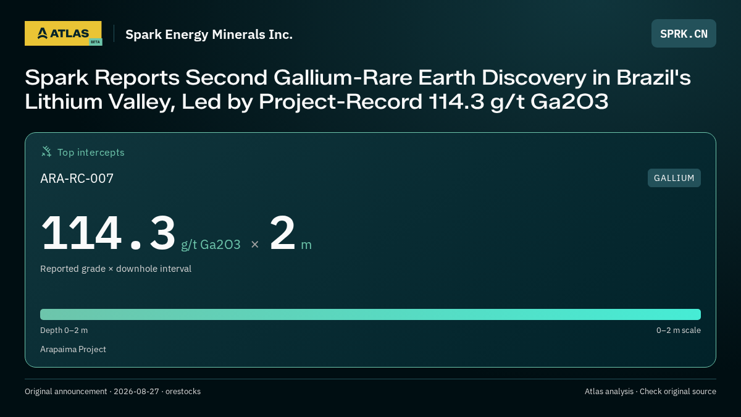Click the drill icon beside Top intercepts
Image resolution: width=741 pixels, height=417 pixels.
click(x=46, y=151)
